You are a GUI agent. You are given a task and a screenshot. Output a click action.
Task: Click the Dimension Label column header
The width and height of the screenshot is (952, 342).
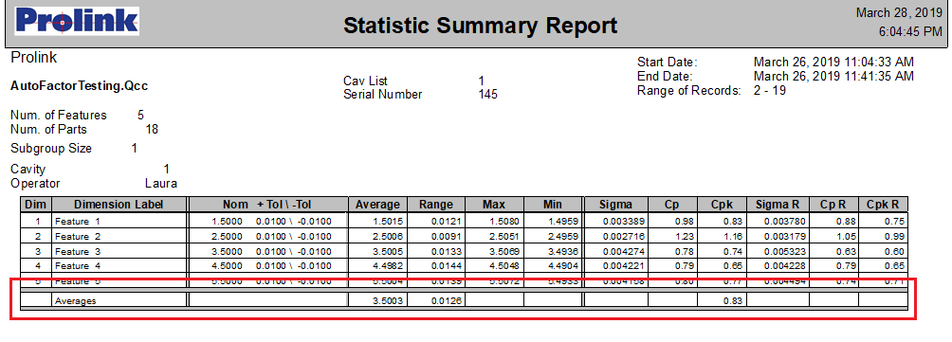coord(119,205)
